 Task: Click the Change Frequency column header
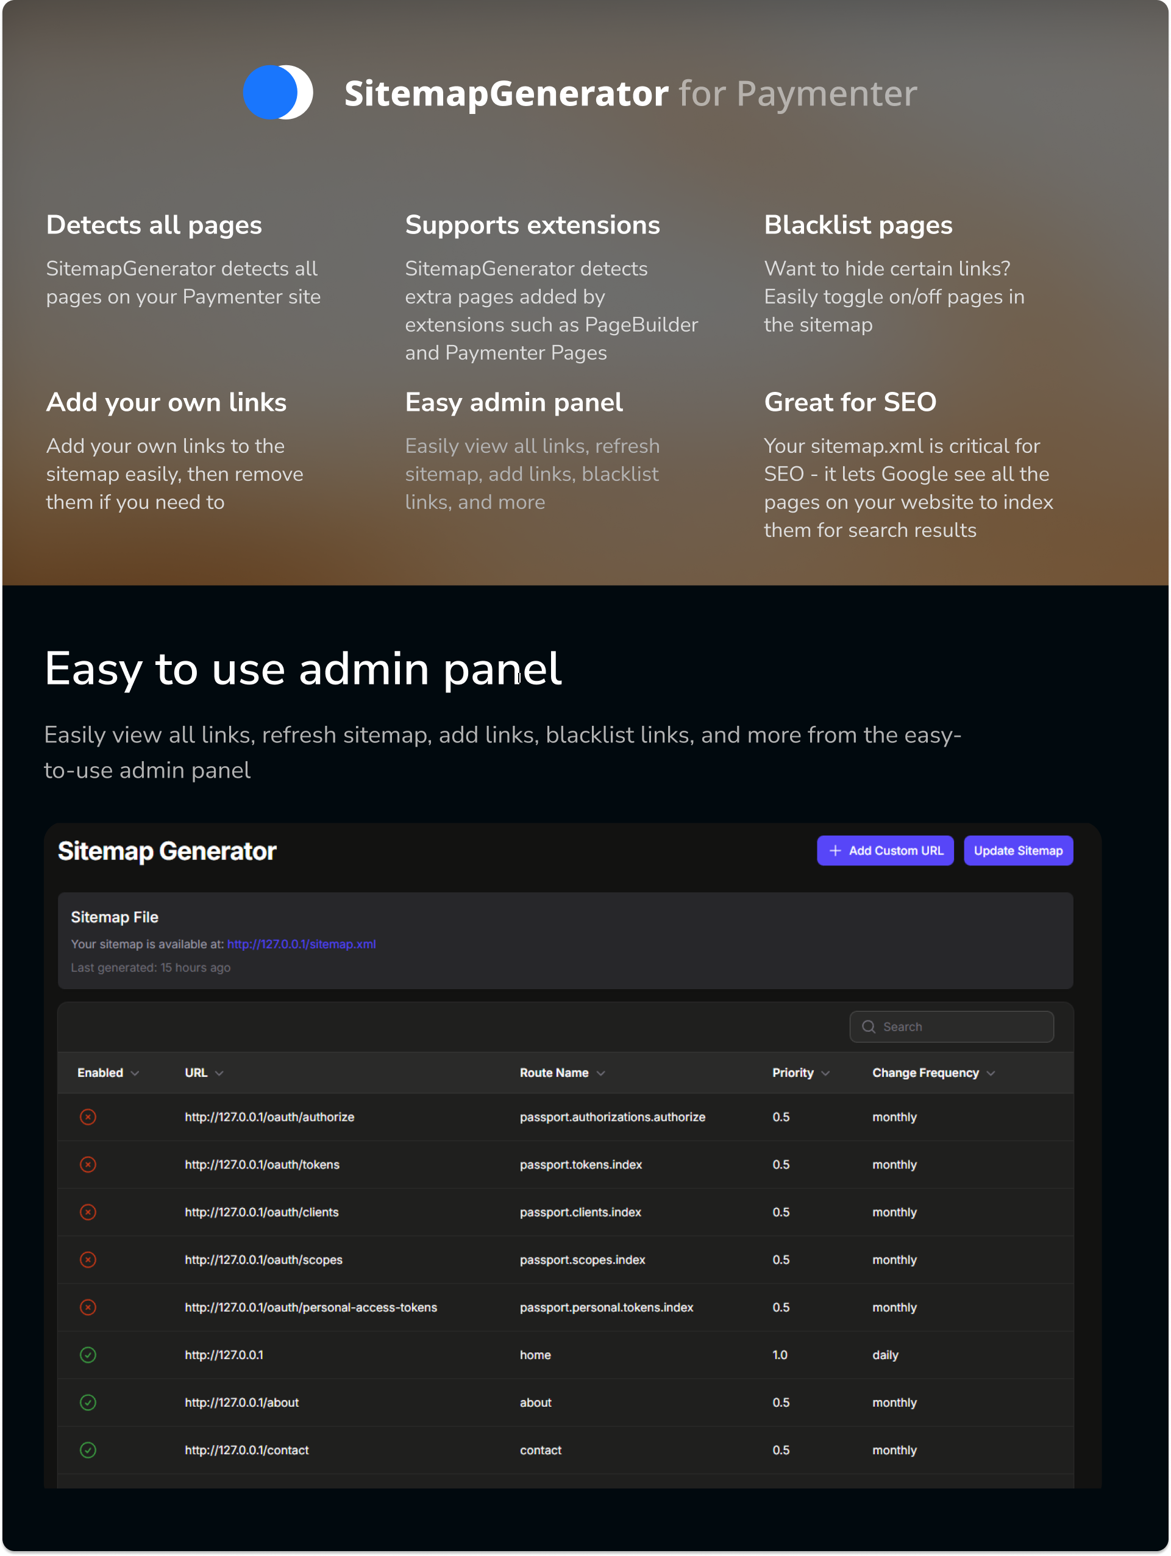tap(925, 1073)
